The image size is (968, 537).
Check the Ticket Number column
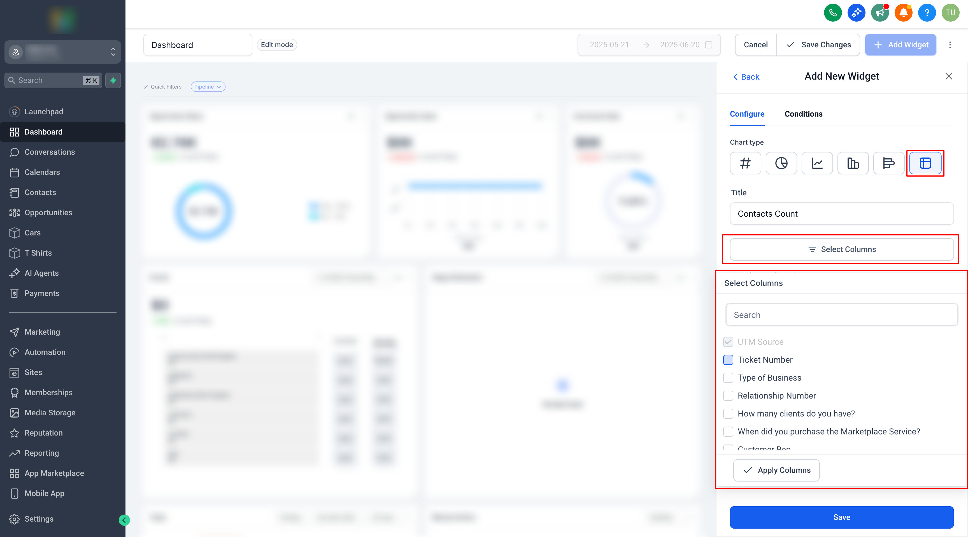point(728,360)
